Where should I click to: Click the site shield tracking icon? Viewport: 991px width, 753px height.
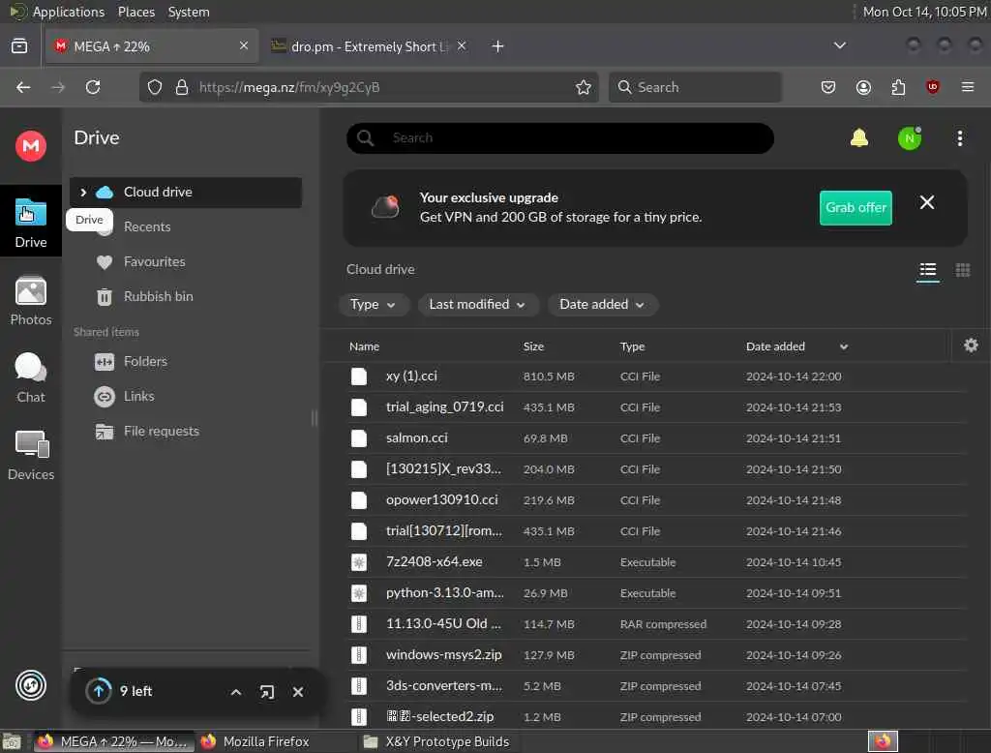click(x=155, y=87)
